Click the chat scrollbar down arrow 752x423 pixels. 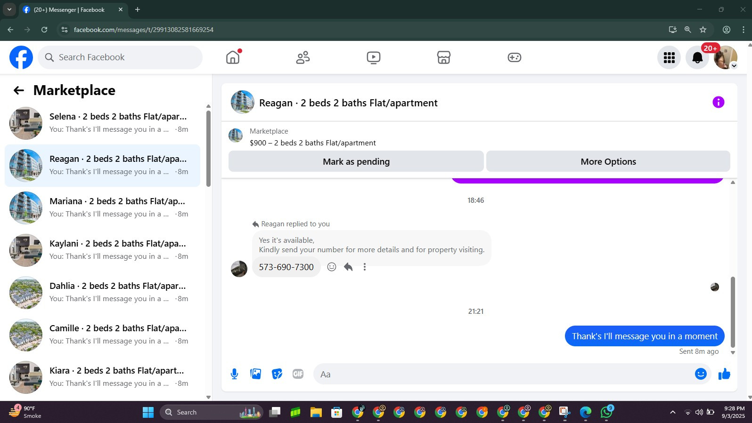[x=733, y=352]
